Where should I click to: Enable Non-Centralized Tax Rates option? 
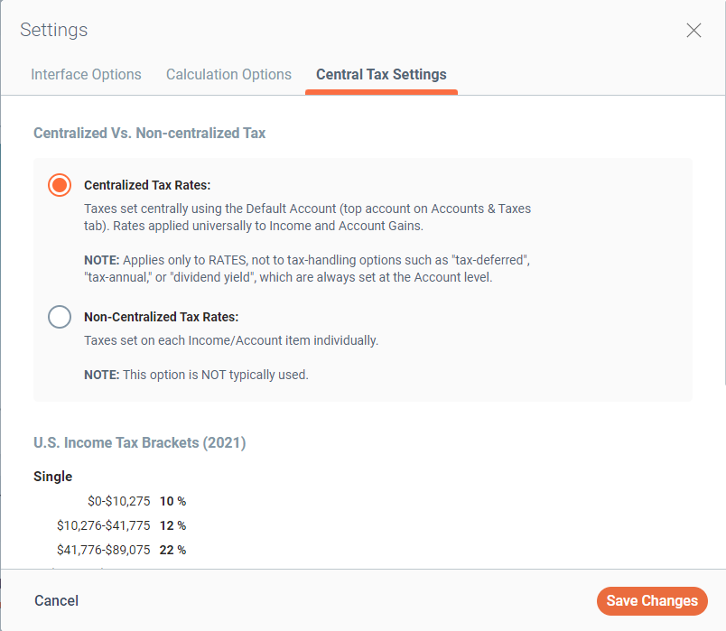coord(59,317)
